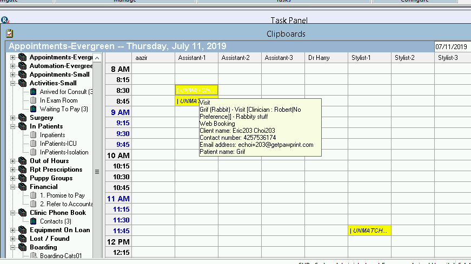Click the Waiting To Pay clipboard icon
Screen dimensions: 471x264
[34, 109]
